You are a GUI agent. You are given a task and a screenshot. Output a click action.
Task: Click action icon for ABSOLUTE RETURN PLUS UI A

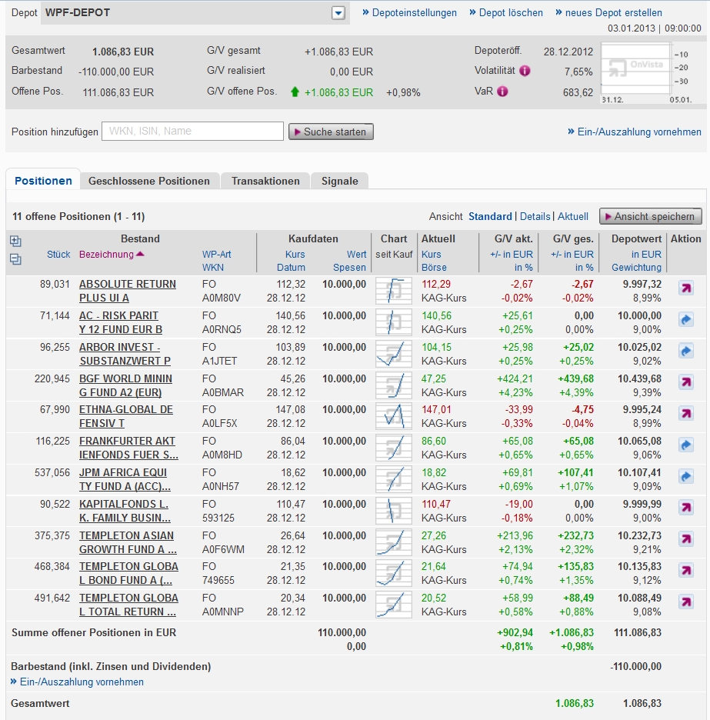coord(685,288)
